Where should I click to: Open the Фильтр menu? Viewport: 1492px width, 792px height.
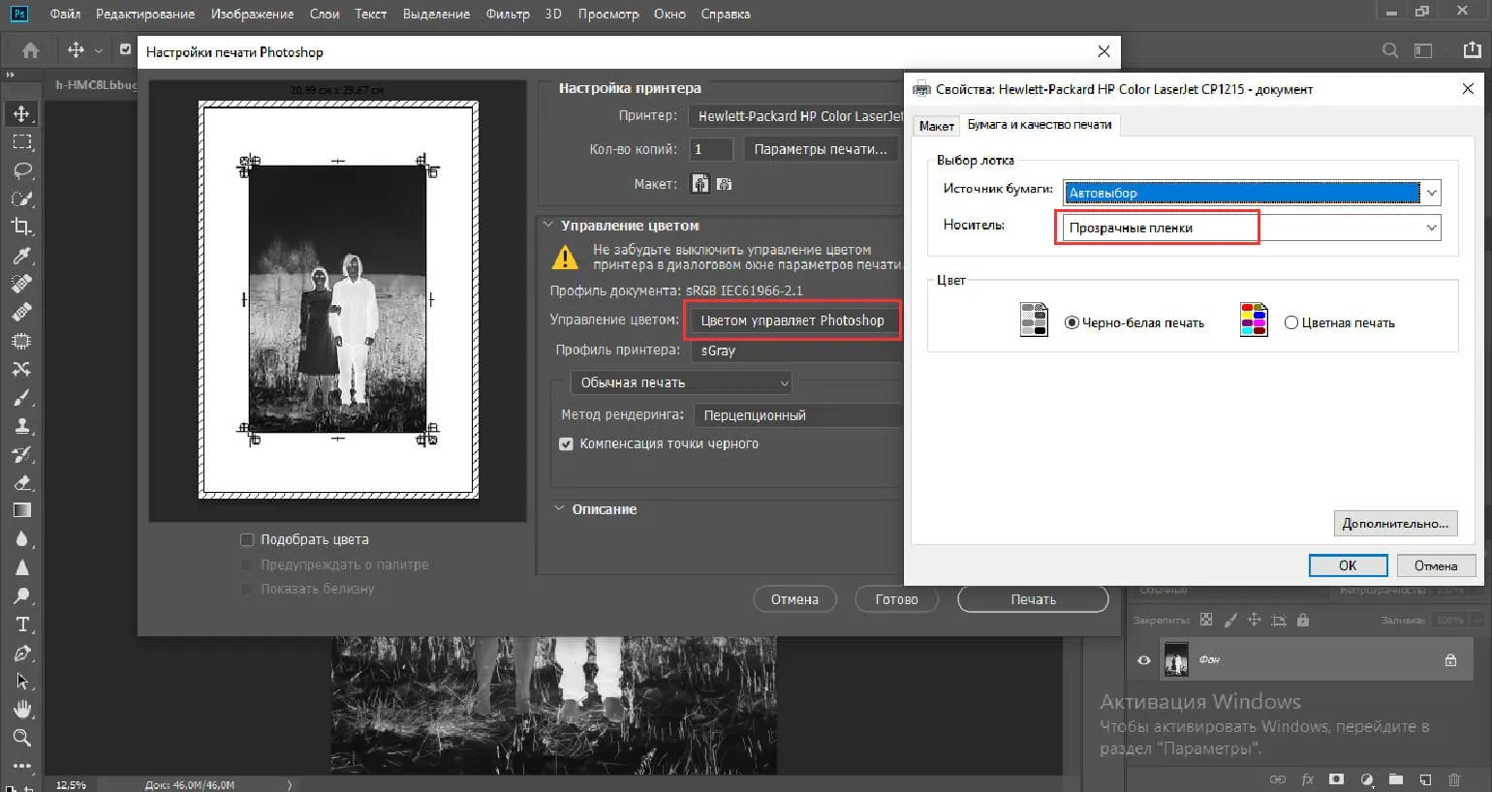click(508, 14)
